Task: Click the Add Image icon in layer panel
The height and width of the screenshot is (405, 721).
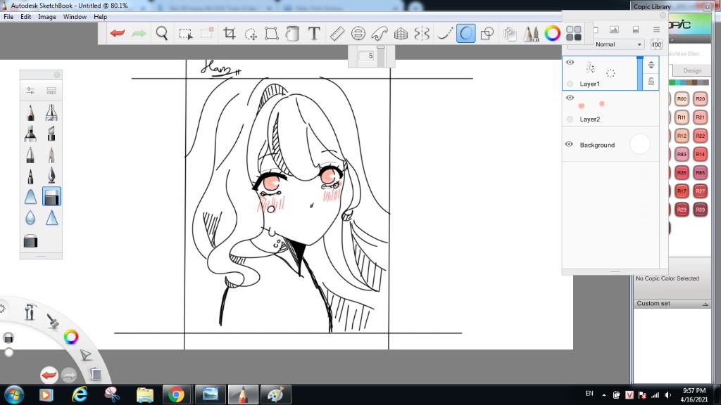Action: coord(614,30)
